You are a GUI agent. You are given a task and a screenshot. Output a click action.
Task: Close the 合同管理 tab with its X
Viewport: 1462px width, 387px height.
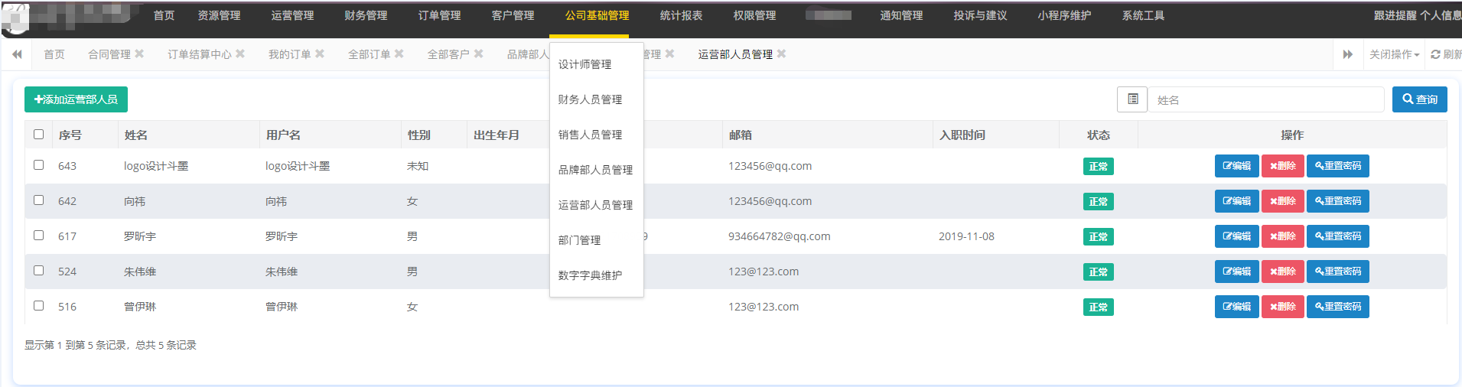(139, 54)
